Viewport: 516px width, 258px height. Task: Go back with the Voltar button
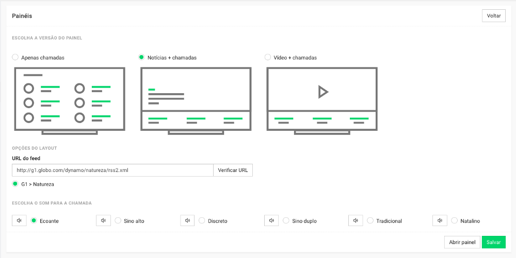(x=494, y=16)
